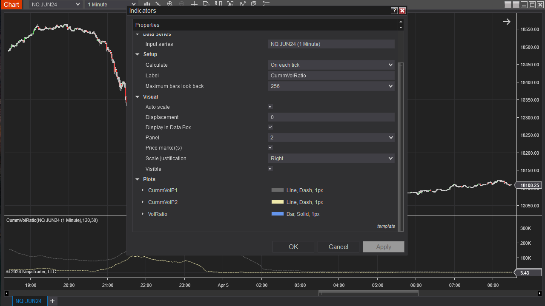Click Cancel in Indicators dialog
545x306 pixels.
(x=338, y=247)
